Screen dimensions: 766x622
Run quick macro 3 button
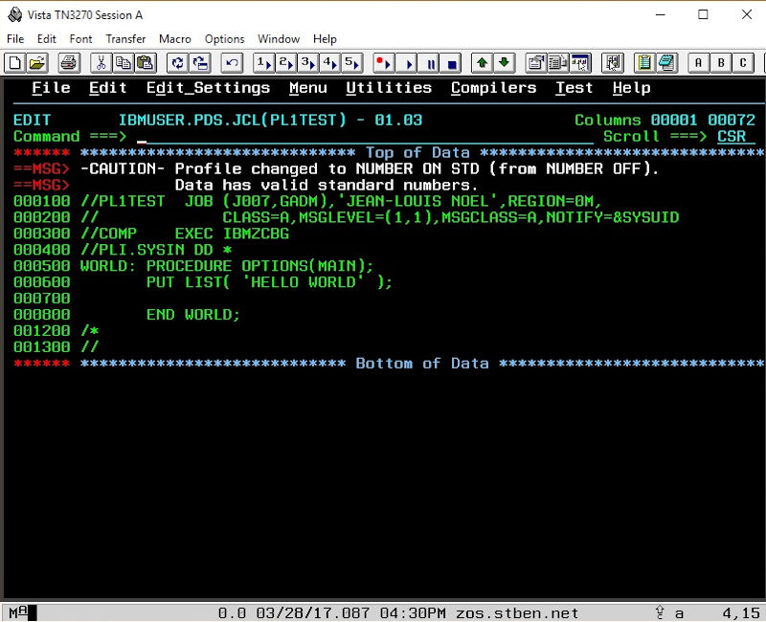tap(308, 63)
